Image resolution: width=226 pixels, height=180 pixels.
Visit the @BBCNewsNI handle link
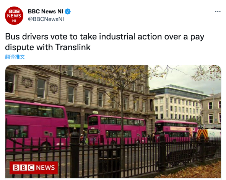[x=46, y=19]
